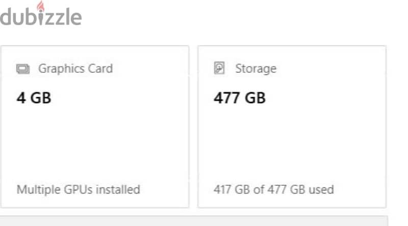This screenshot has width=408, height=226.
Task: Click the word installed under graphics
Action: click(x=118, y=189)
